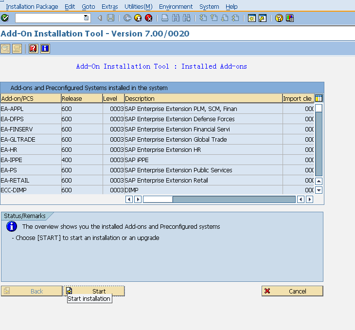
Task: Click inside the command input field
Action: click(49, 18)
